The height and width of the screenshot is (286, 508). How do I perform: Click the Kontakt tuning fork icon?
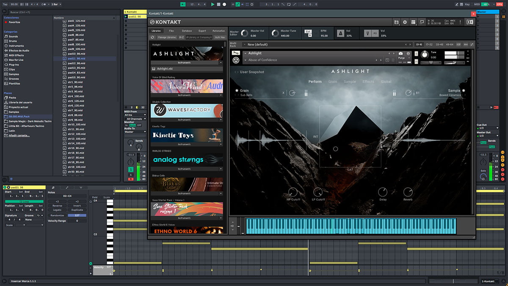(x=367, y=33)
